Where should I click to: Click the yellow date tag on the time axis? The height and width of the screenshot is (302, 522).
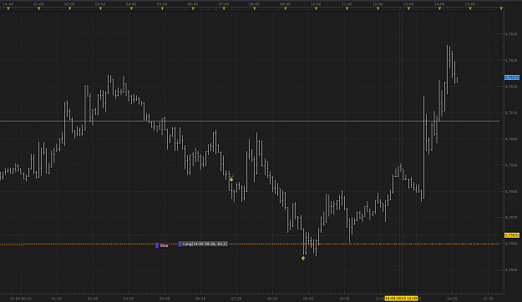[x=401, y=299]
